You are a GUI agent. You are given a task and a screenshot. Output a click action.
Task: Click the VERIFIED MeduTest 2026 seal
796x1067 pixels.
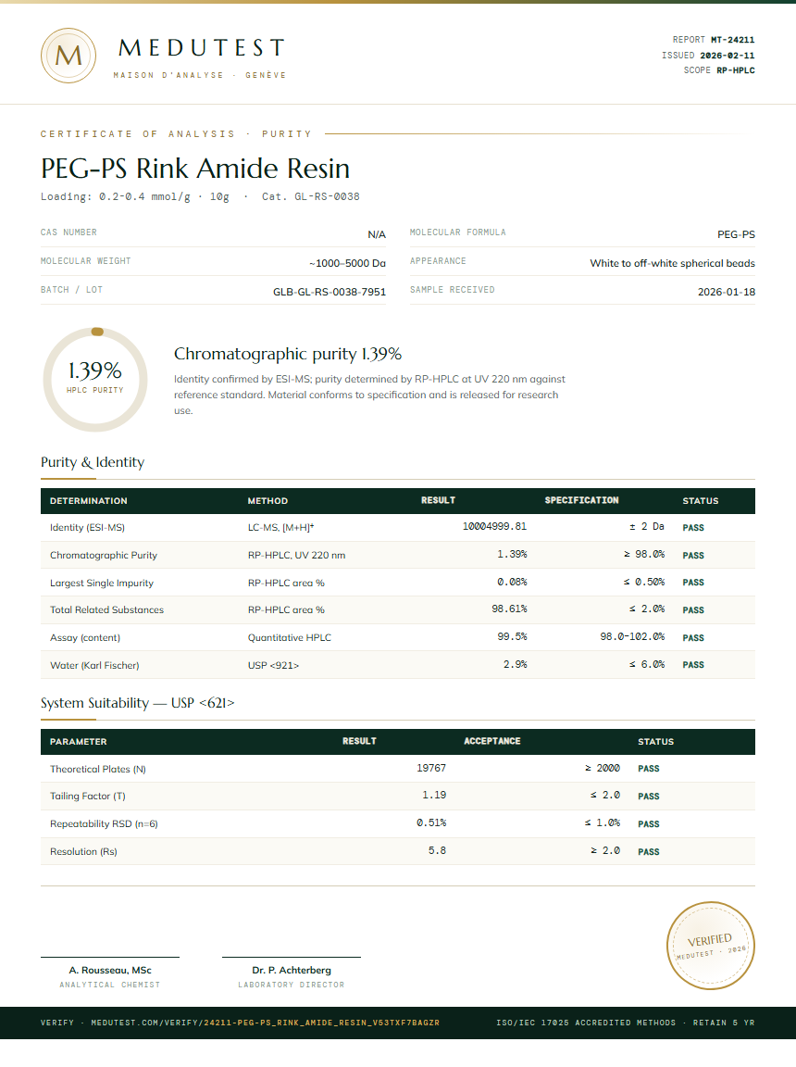click(710, 945)
